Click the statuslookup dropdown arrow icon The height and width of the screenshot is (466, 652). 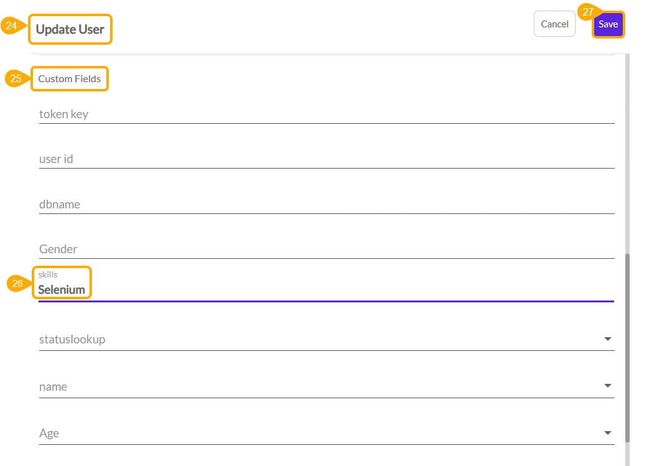(x=607, y=339)
